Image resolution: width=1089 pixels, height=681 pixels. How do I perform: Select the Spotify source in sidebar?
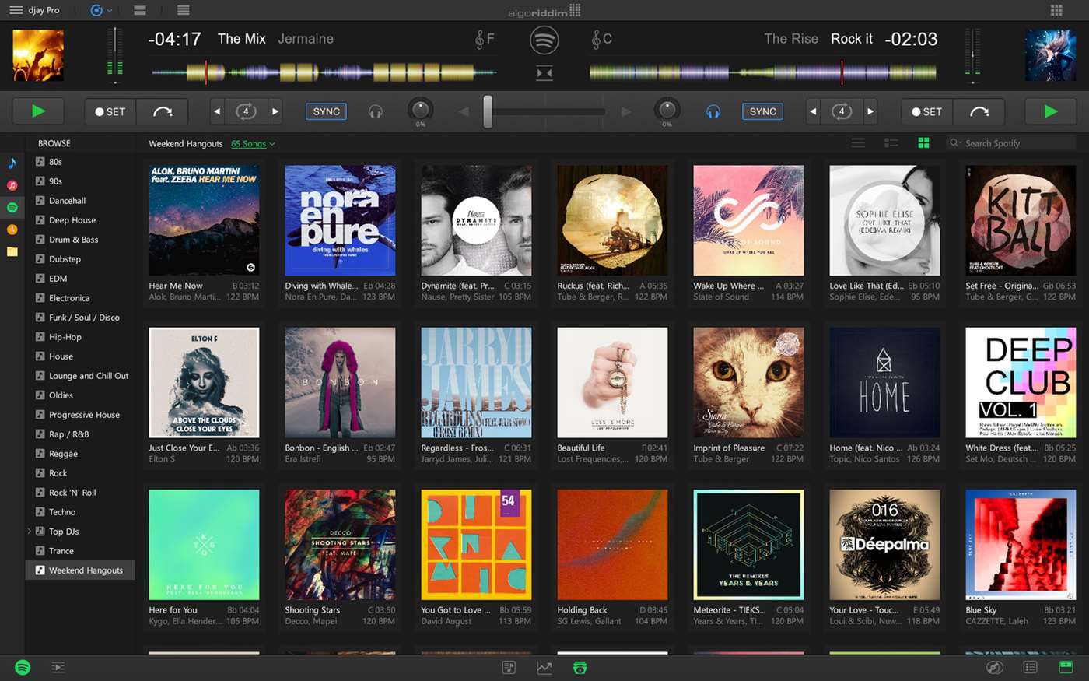(12, 207)
